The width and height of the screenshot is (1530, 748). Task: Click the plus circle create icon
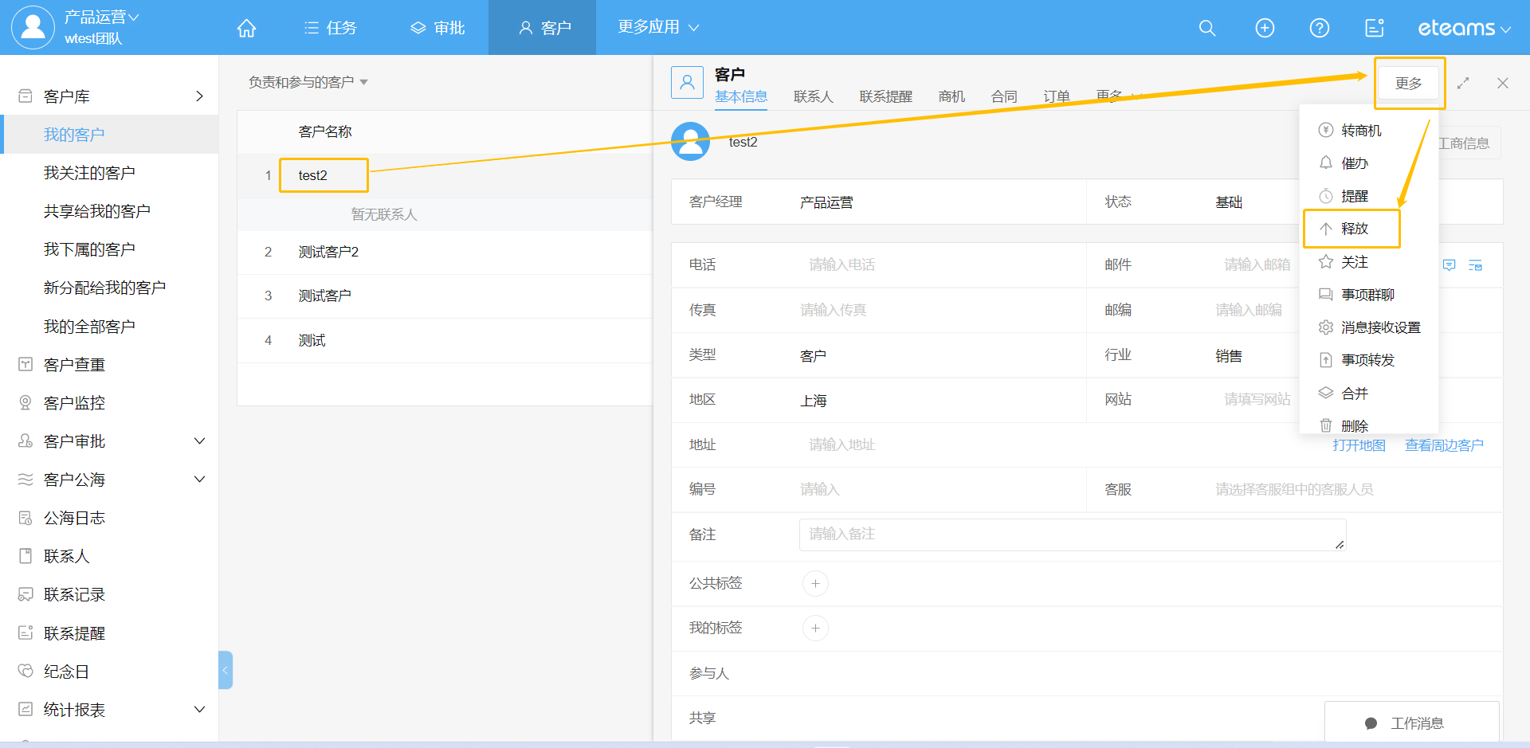click(1264, 28)
